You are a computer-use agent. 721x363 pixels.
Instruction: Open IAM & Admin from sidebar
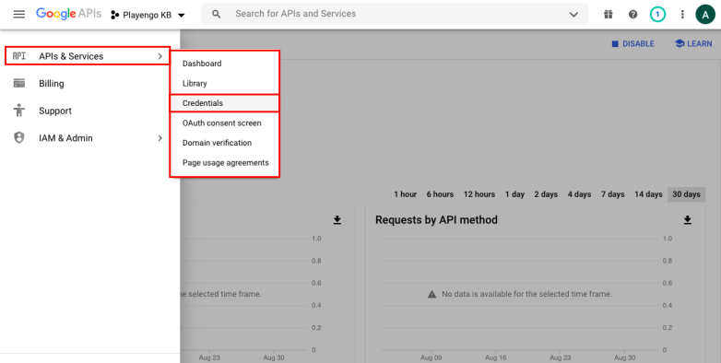(89, 138)
